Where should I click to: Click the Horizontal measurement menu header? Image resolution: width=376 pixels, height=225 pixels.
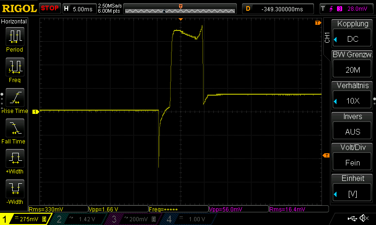coord(14,22)
